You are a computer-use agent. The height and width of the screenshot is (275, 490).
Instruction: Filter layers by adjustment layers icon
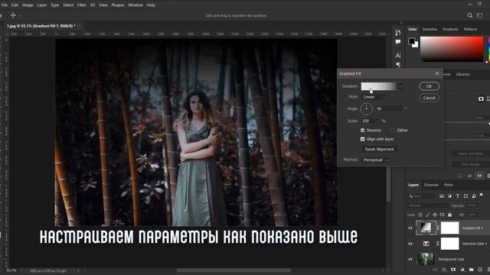(449, 196)
